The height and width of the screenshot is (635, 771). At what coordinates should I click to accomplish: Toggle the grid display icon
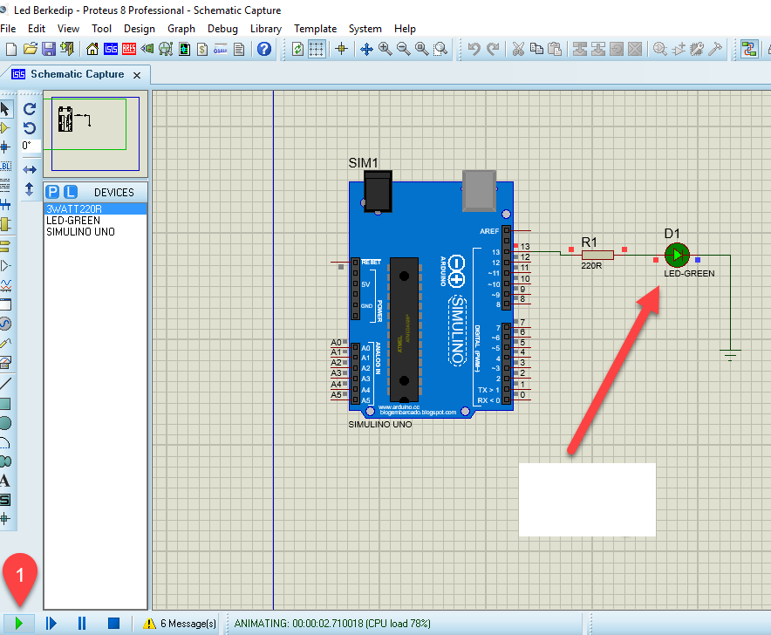click(317, 49)
